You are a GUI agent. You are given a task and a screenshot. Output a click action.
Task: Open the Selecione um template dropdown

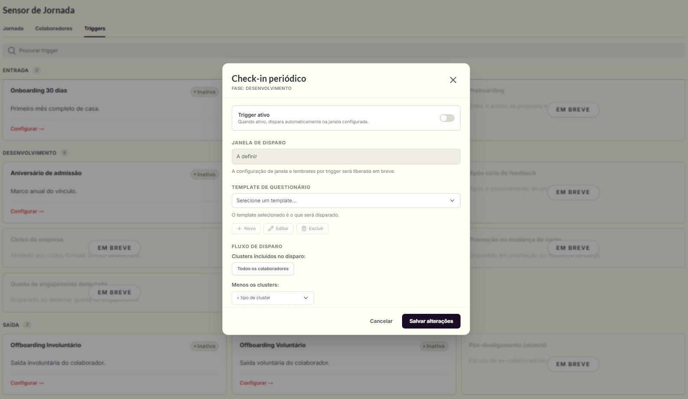[346, 201]
